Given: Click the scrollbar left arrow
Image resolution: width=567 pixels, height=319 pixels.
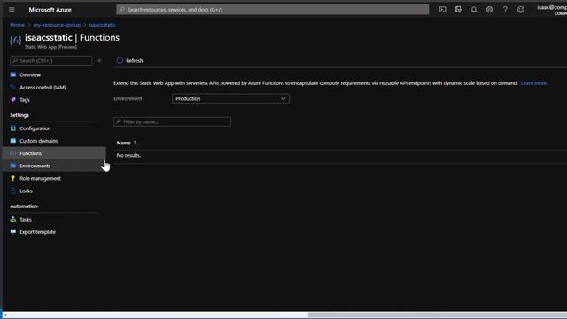Looking at the screenshot, I should pos(5,315).
